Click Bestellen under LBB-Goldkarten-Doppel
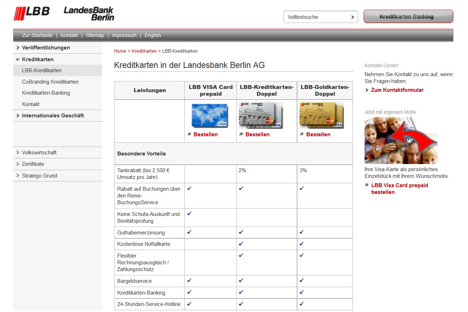This screenshot has height=312, width=468. click(318, 134)
